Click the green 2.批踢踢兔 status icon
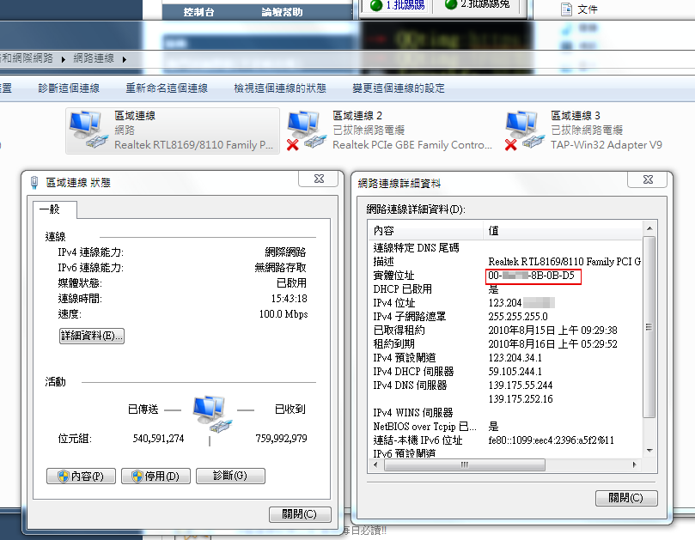Viewport: 695px width, 540px height. pos(451,4)
